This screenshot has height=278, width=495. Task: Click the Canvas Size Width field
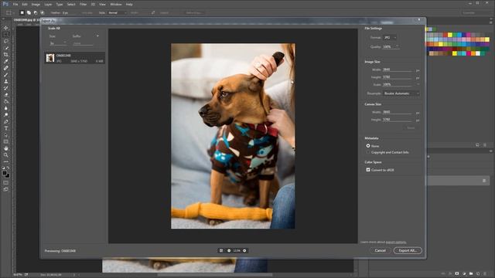pyautogui.click(x=397, y=112)
